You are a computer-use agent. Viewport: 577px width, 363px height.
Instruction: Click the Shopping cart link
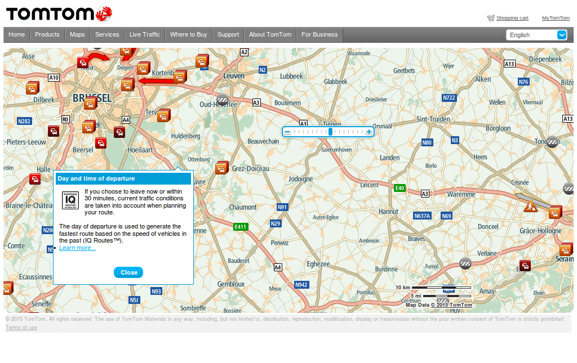[512, 18]
